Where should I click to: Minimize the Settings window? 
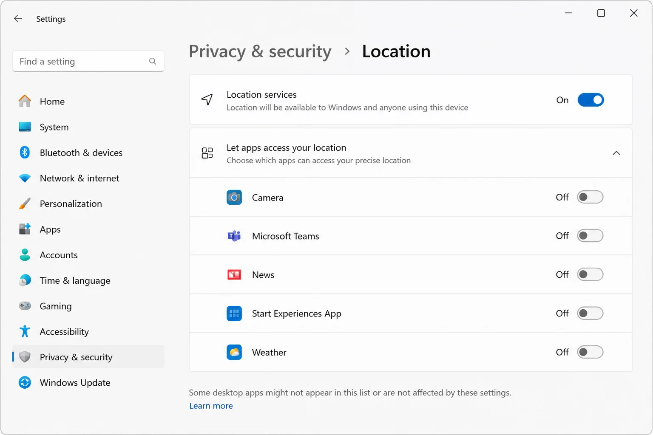568,13
